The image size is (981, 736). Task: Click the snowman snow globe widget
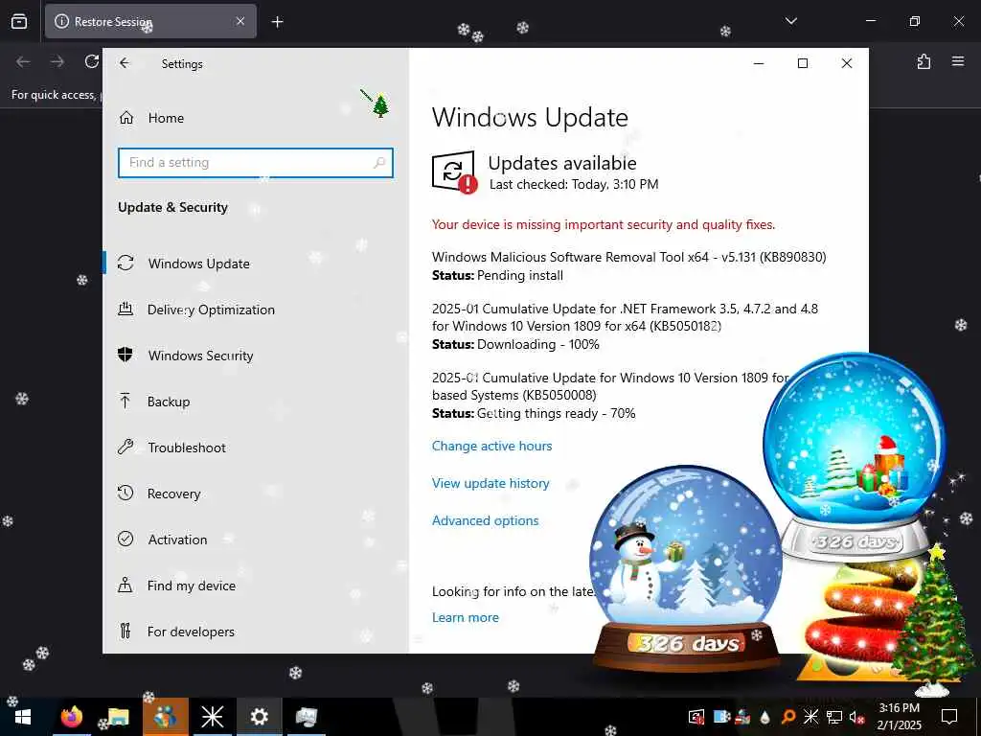(686, 568)
